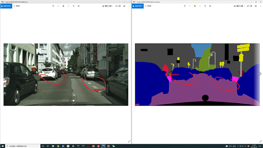Image resolution: width=263 pixels, height=148 pixels.
Task: Click the taskbar search box
Action: point(23,146)
